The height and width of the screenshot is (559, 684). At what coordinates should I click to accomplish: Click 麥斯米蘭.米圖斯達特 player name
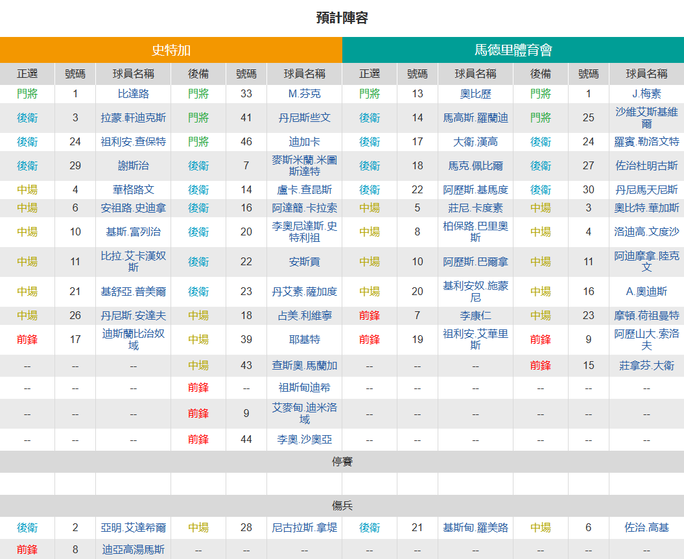[x=305, y=166]
